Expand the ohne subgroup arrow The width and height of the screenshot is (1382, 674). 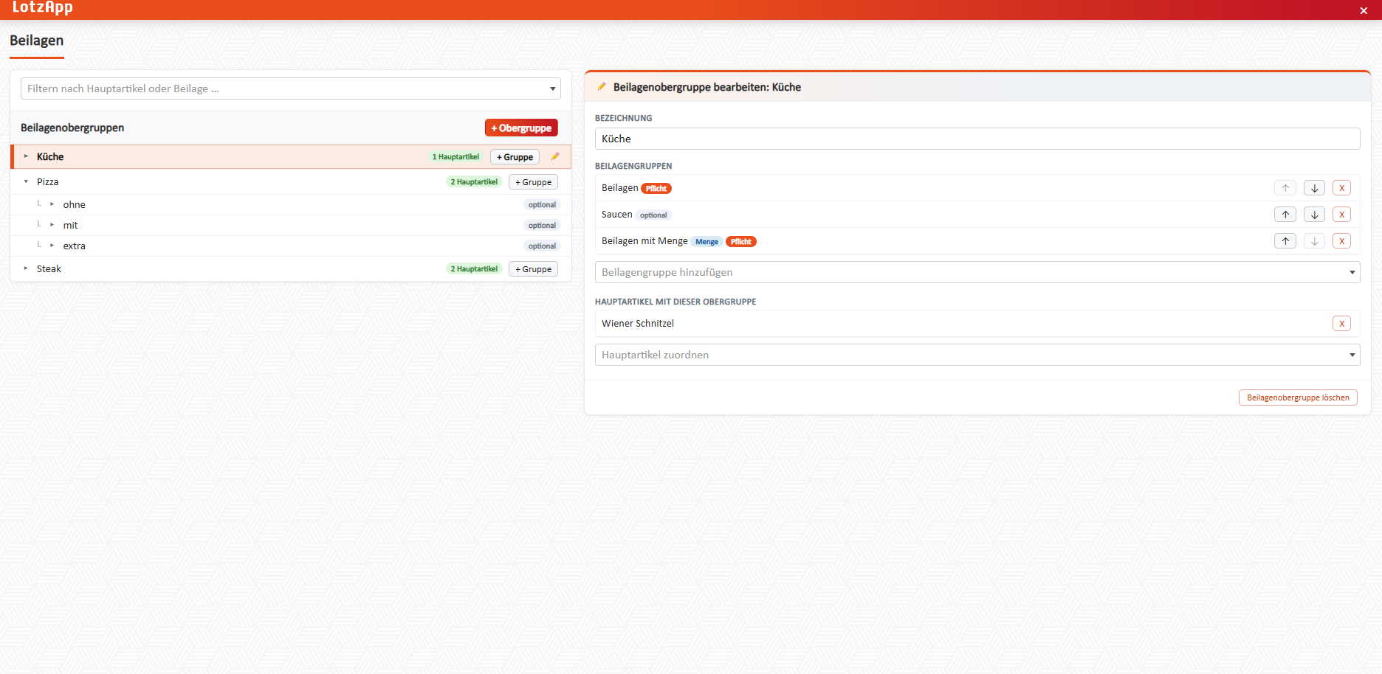coord(52,204)
